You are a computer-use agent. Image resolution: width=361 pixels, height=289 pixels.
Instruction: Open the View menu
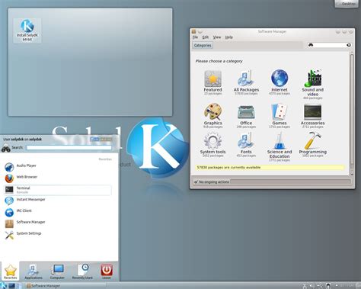217,37
